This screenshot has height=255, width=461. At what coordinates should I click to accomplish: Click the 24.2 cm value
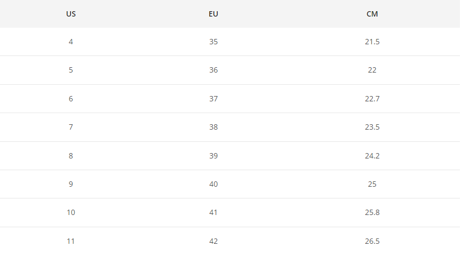[x=372, y=156]
